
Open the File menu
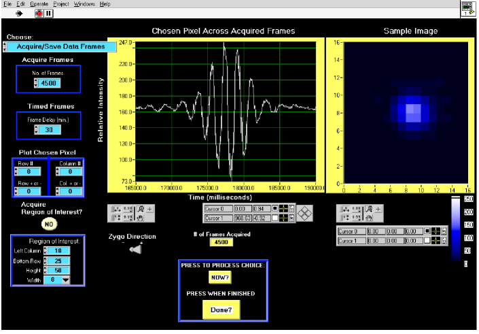coord(7,4)
